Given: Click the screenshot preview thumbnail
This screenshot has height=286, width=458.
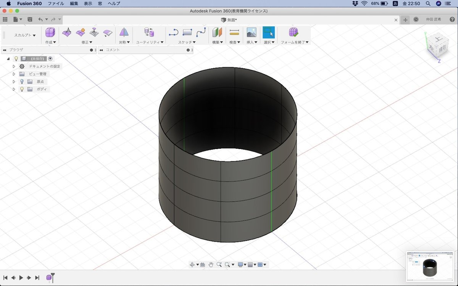Looking at the screenshot, I should coord(430,266).
